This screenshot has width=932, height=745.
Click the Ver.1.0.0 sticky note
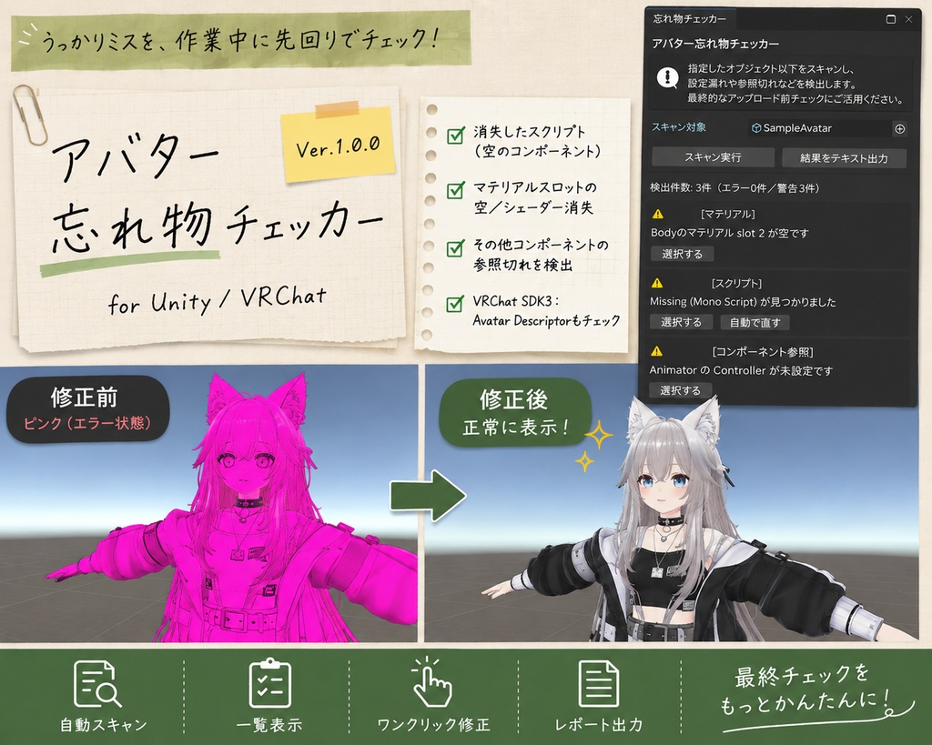pos(338,143)
